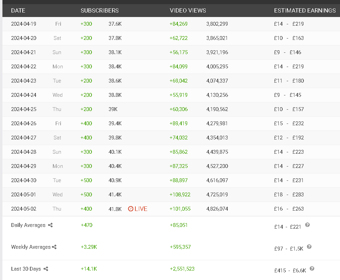Open the help icon next to £415 - £6.6K
The height and width of the screenshot is (280, 340).
(312, 269)
